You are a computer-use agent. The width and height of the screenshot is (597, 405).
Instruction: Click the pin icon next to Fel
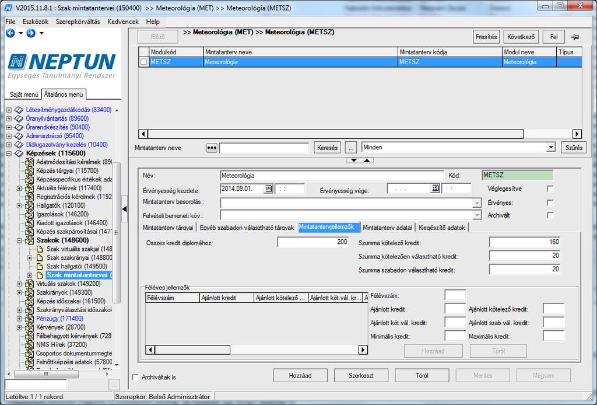point(574,37)
